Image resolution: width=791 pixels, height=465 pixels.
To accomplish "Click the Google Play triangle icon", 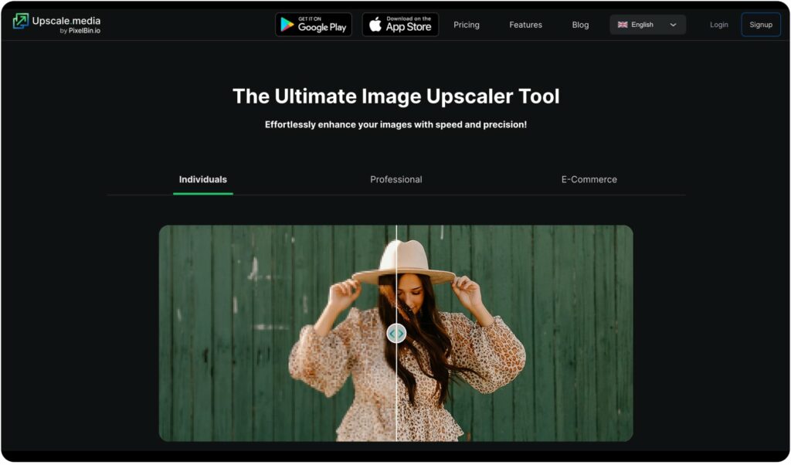I will 287,25.
